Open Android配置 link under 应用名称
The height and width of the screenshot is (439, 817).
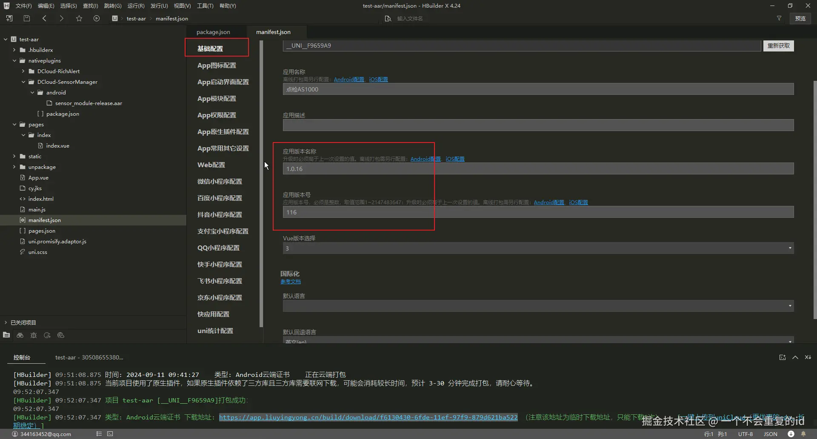tap(349, 80)
